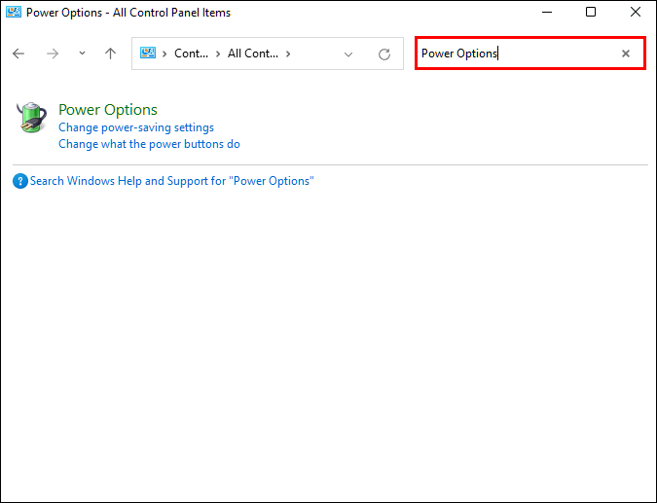
Task: Close the Power Options window
Action: click(636, 12)
